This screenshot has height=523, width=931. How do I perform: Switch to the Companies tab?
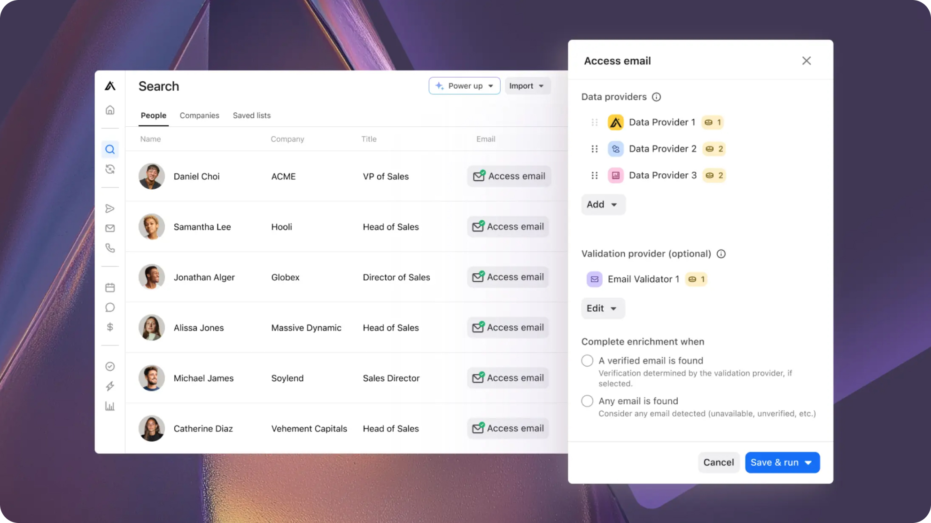tap(199, 115)
